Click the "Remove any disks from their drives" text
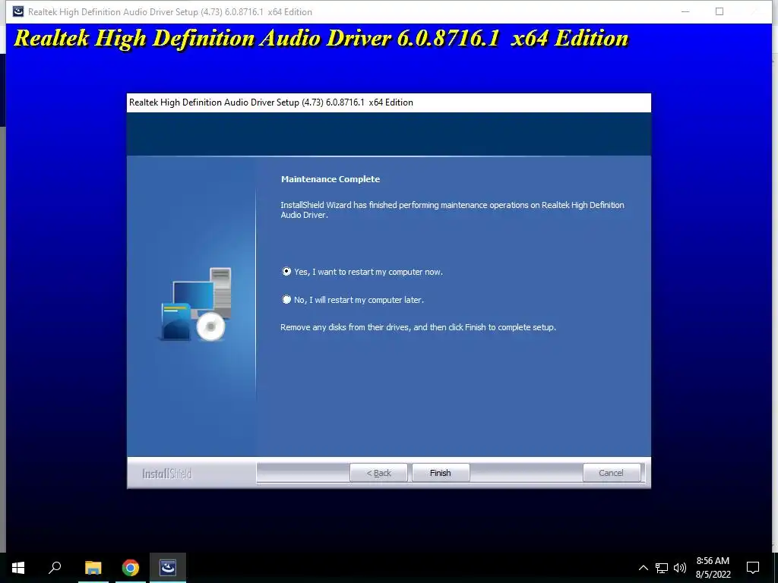This screenshot has width=778, height=583. (419, 327)
